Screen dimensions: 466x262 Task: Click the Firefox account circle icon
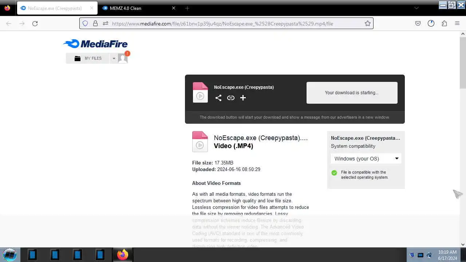coord(431,23)
